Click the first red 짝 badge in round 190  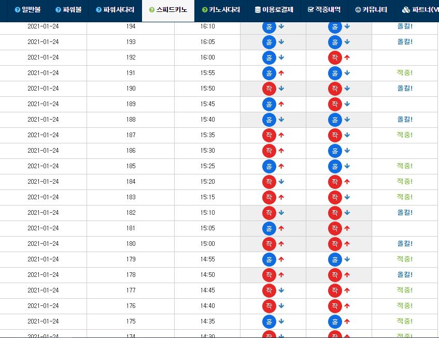click(x=269, y=89)
